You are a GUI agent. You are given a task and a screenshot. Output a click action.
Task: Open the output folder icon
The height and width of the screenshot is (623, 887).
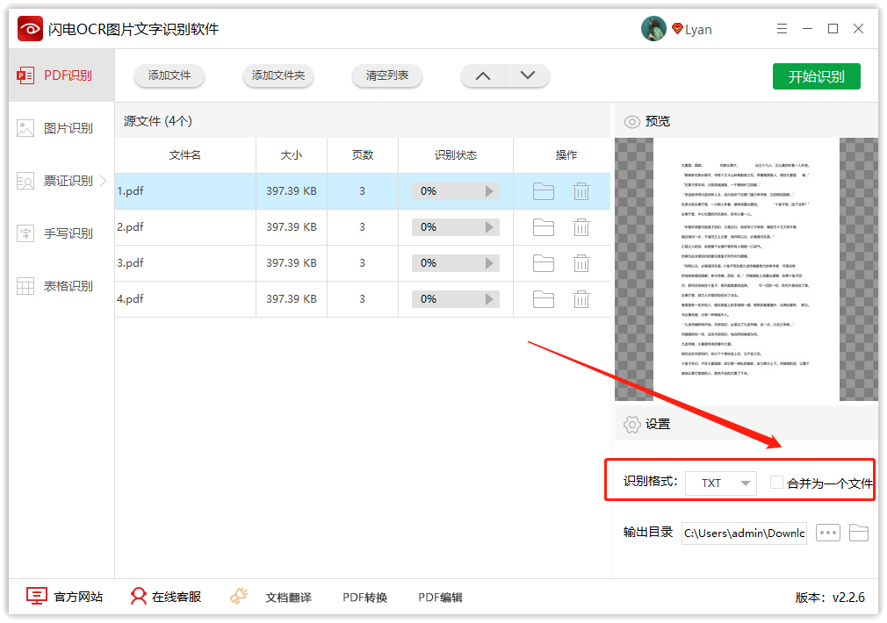(859, 533)
